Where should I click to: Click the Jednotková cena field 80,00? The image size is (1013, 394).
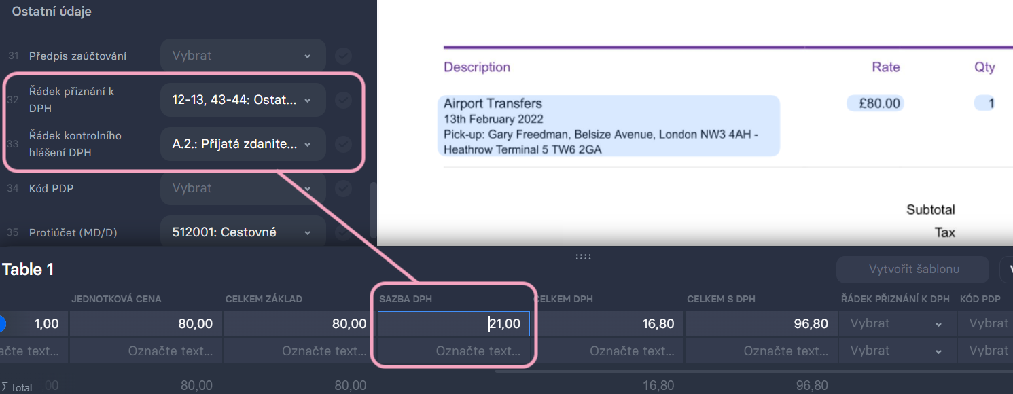click(145, 324)
